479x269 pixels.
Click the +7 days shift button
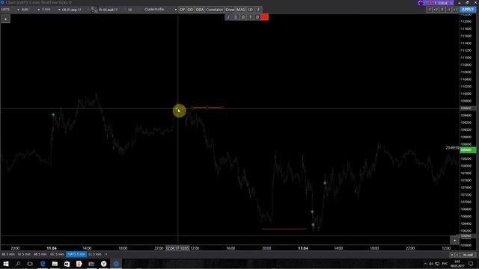436,10
